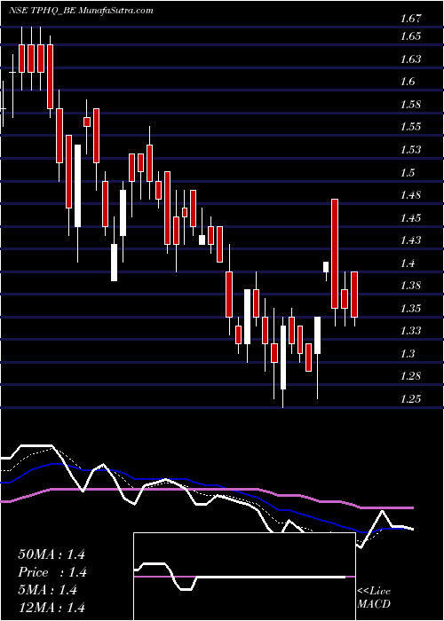
Task: Click the 1.43 price axis label
Action: coord(410,240)
